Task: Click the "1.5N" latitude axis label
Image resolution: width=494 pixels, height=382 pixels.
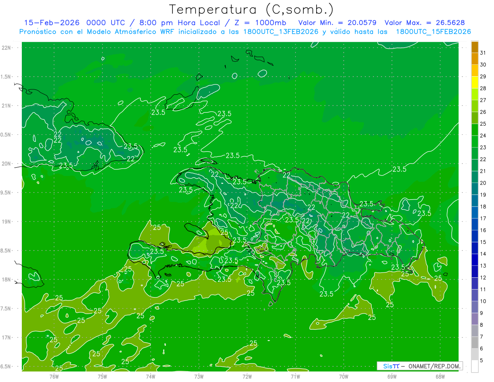Action: tap(7, 77)
